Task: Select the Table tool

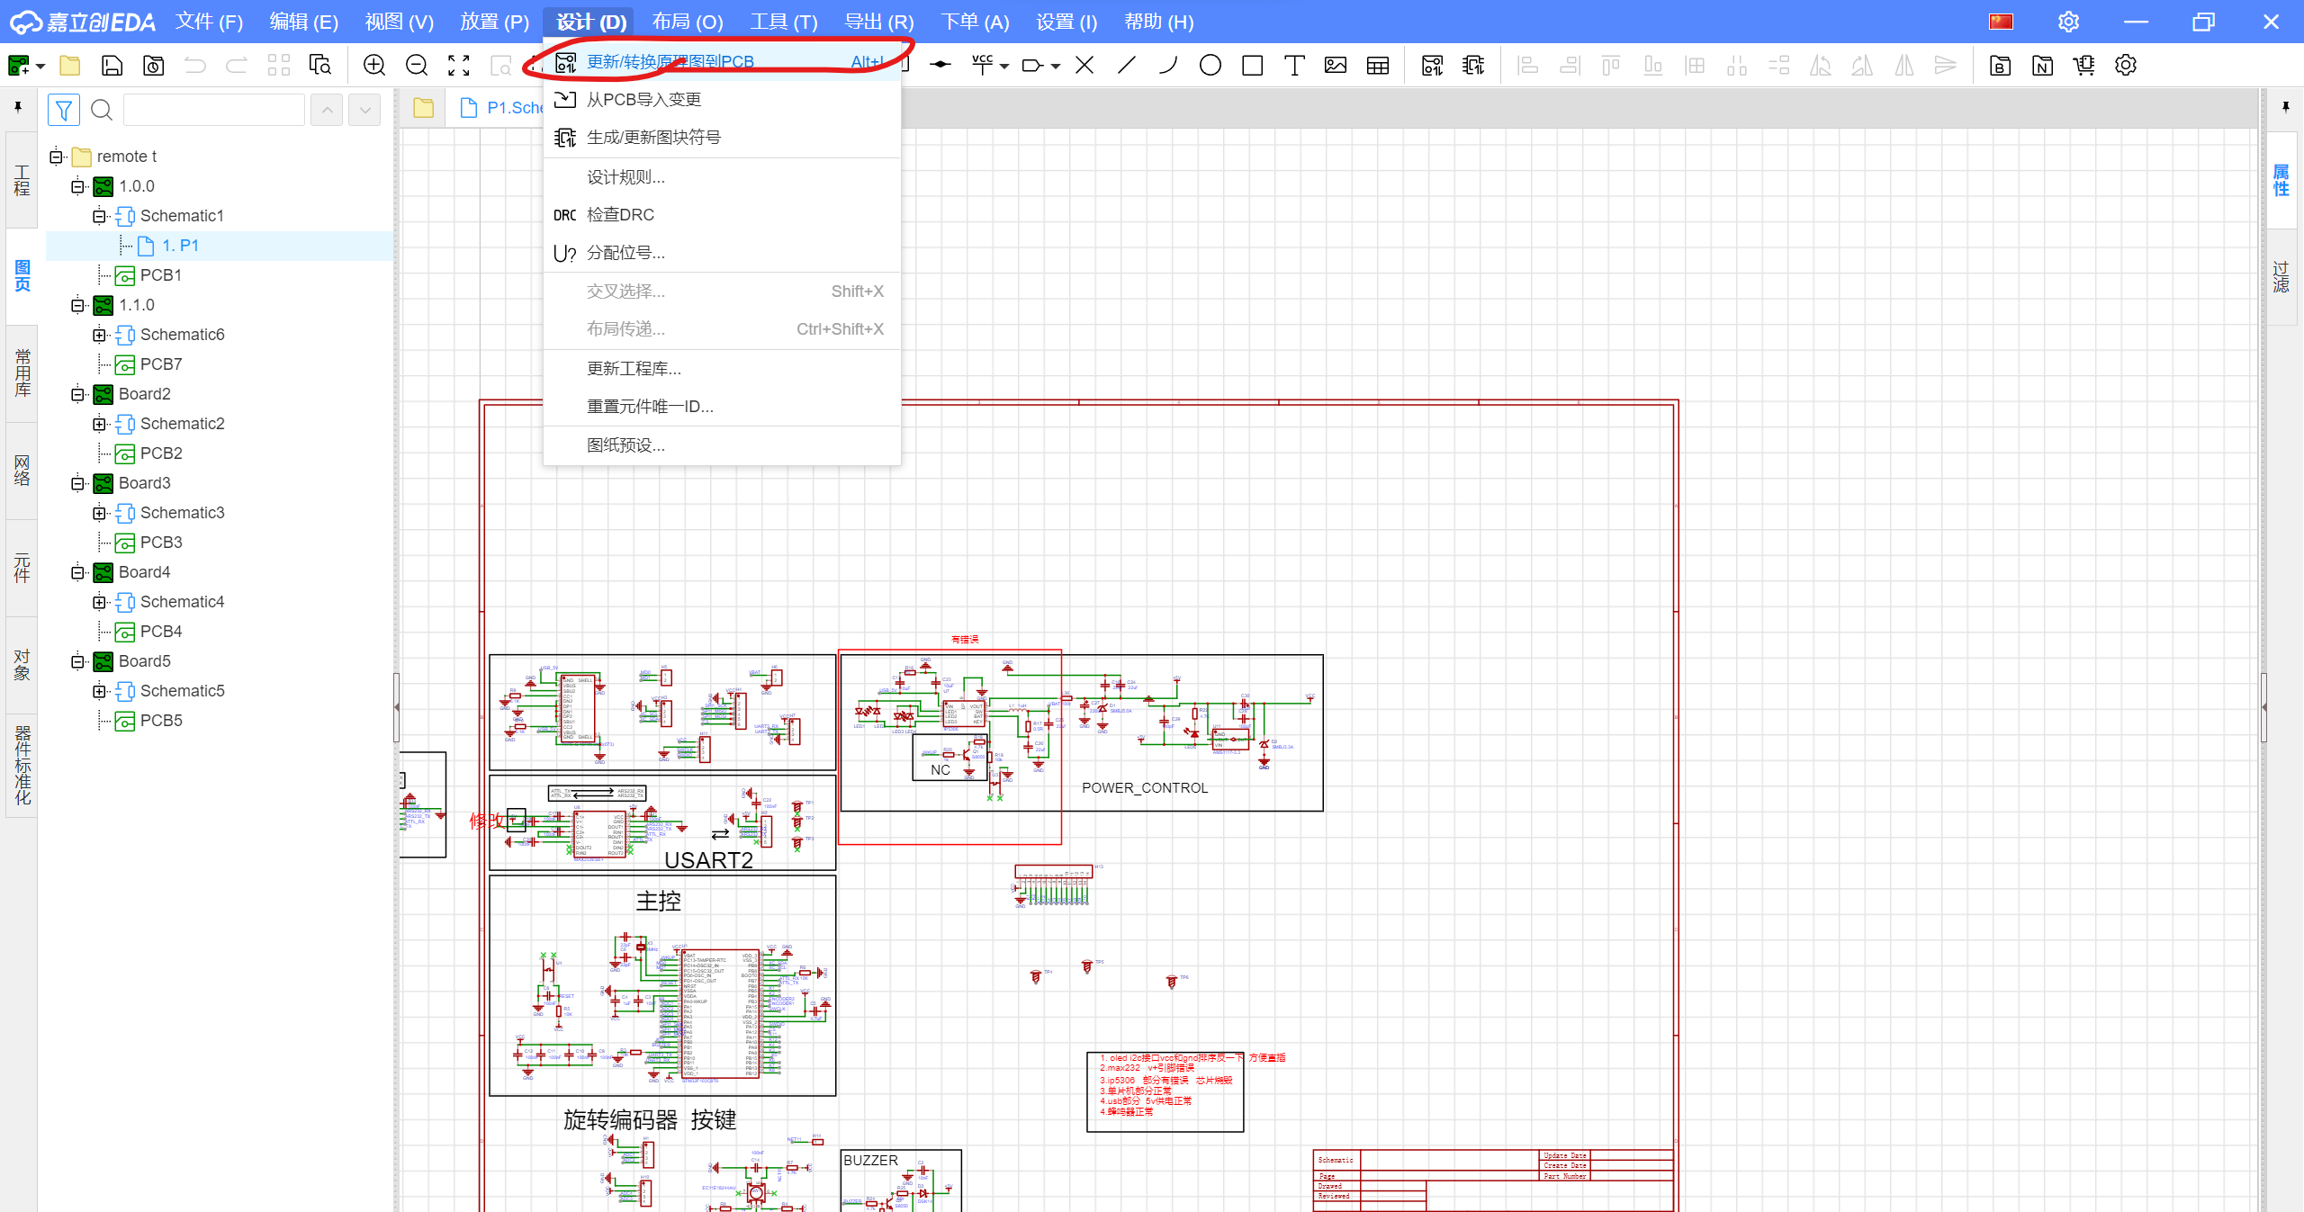Action: [1378, 65]
